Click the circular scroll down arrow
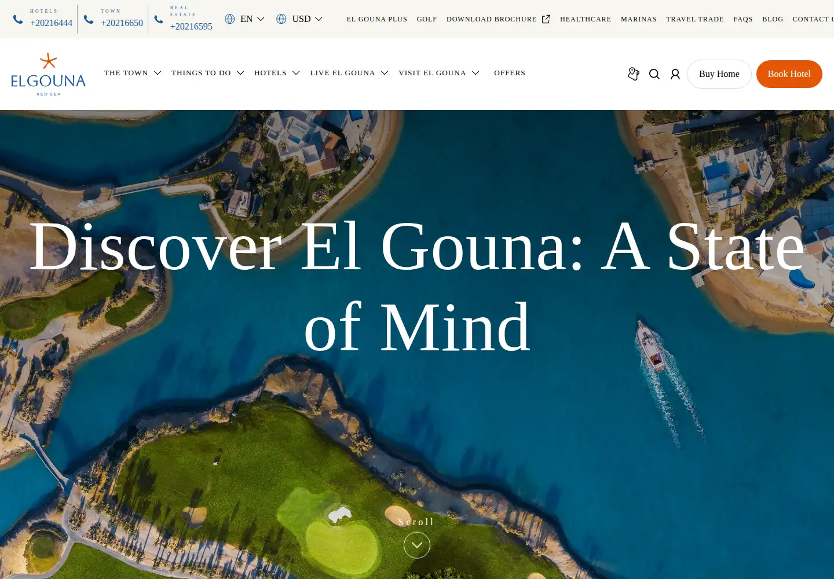 pos(417,545)
